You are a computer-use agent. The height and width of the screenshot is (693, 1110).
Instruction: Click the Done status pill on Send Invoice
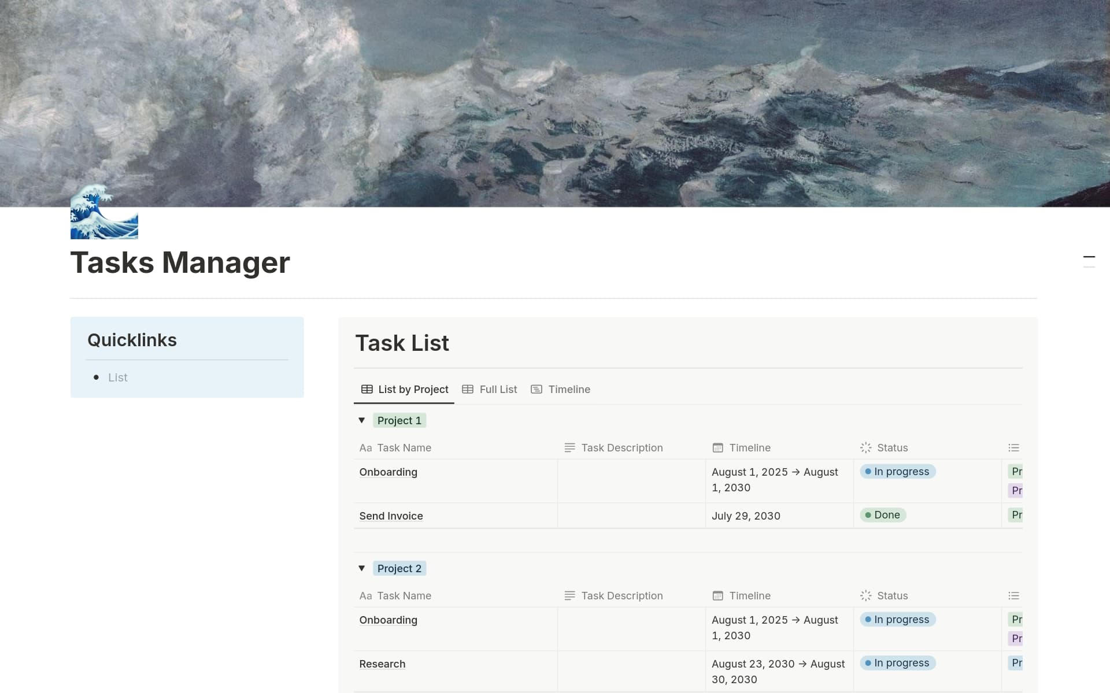883,514
